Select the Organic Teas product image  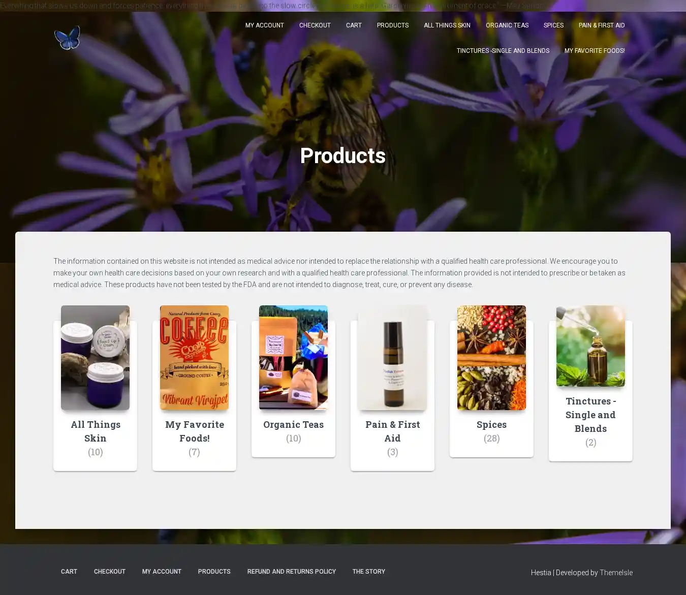click(x=293, y=357)
